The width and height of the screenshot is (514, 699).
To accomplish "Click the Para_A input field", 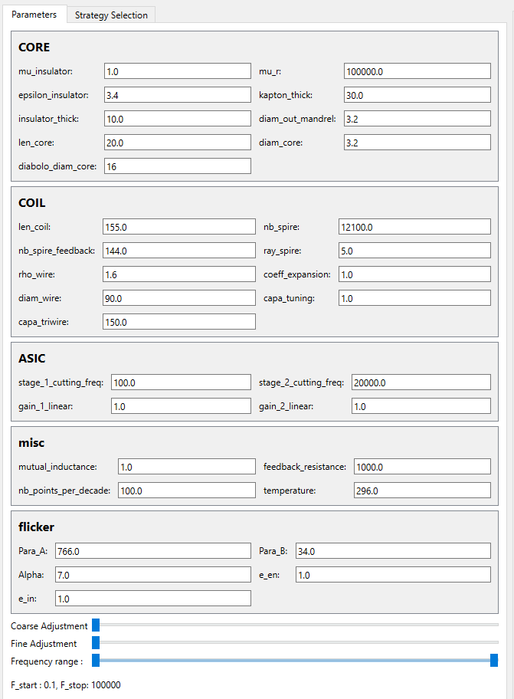I will pyautogui.click(x=152, y=551).
